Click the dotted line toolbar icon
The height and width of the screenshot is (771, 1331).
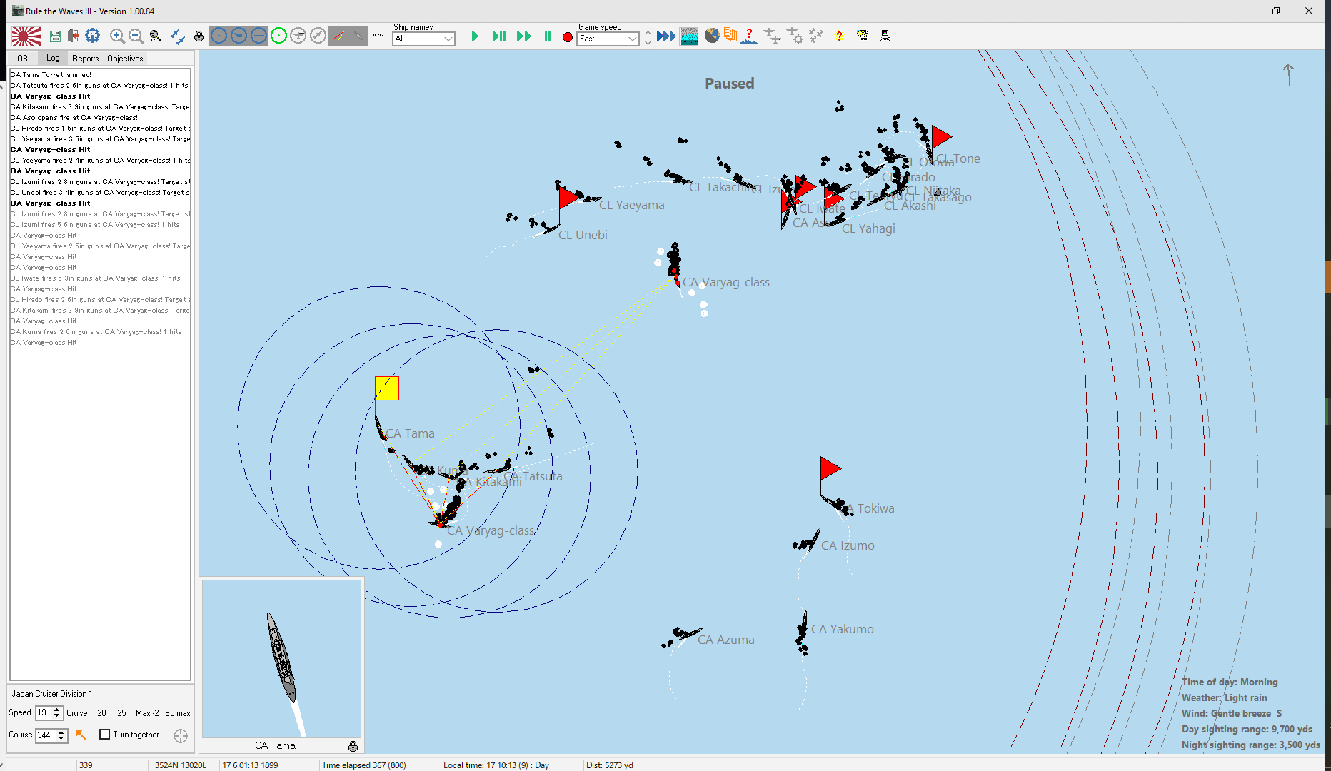pyautogui.click(x=378, y=36)
